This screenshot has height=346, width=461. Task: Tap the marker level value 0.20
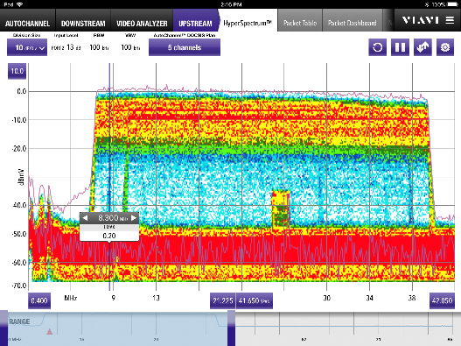109,236
